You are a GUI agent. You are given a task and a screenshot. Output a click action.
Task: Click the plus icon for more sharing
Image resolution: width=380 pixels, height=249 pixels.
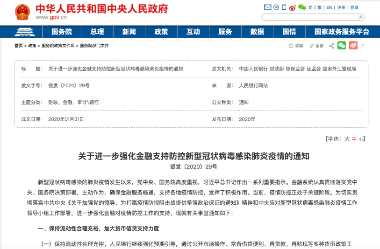tap(363, 45)
